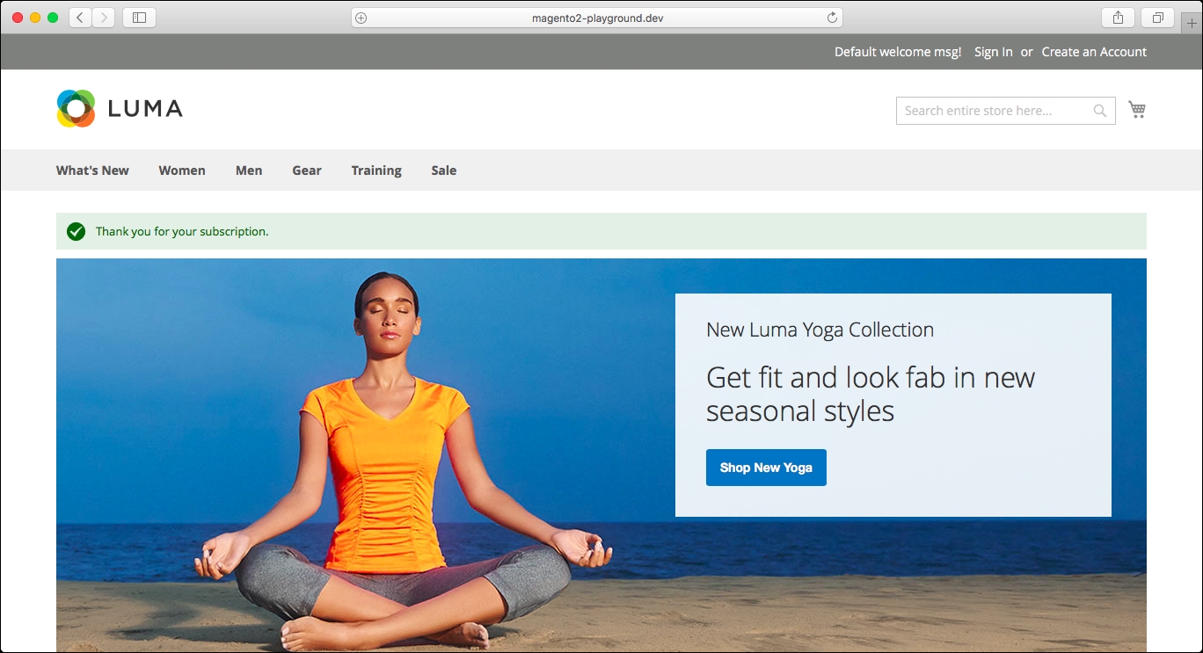Open the Training menu
Viewport: 1203px width, 653px height.
tap(376, 171)
